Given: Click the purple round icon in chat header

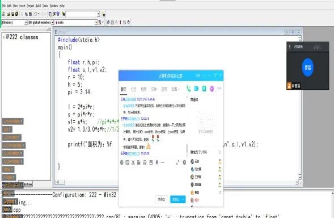Looking at the screenshot, I should point(212,89).
